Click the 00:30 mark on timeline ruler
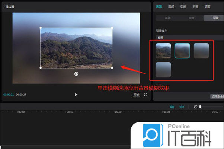This screenshot has width=224, height=149. [21, 112]
